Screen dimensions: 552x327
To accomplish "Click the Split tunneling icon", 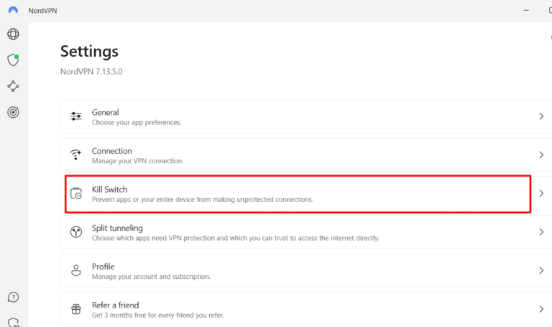I will coord(76,232).
